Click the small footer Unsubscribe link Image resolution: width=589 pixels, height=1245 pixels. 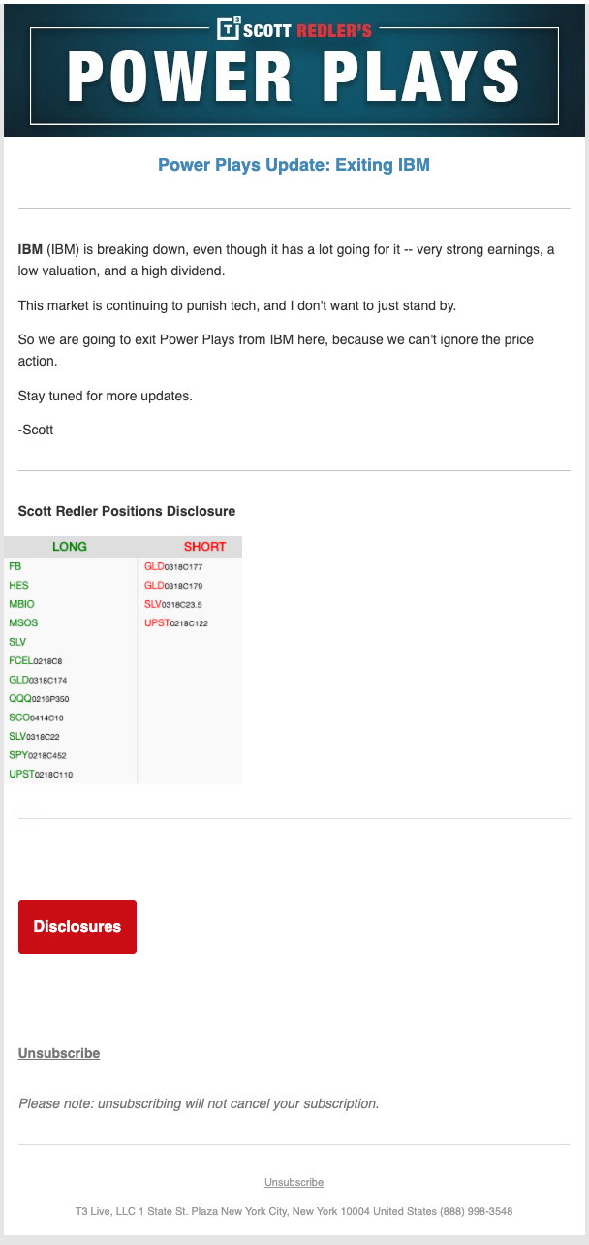(294, 1182)
